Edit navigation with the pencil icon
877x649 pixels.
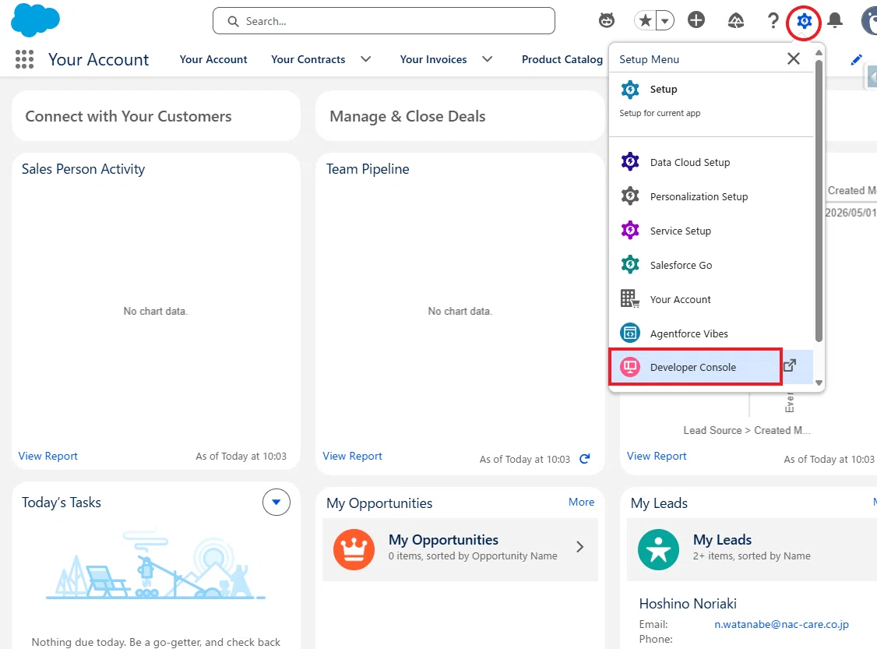pos(856,60)
